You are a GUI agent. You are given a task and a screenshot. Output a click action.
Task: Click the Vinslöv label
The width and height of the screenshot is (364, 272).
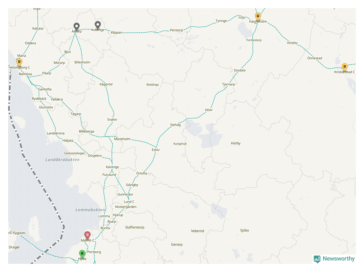pos(292,43)
